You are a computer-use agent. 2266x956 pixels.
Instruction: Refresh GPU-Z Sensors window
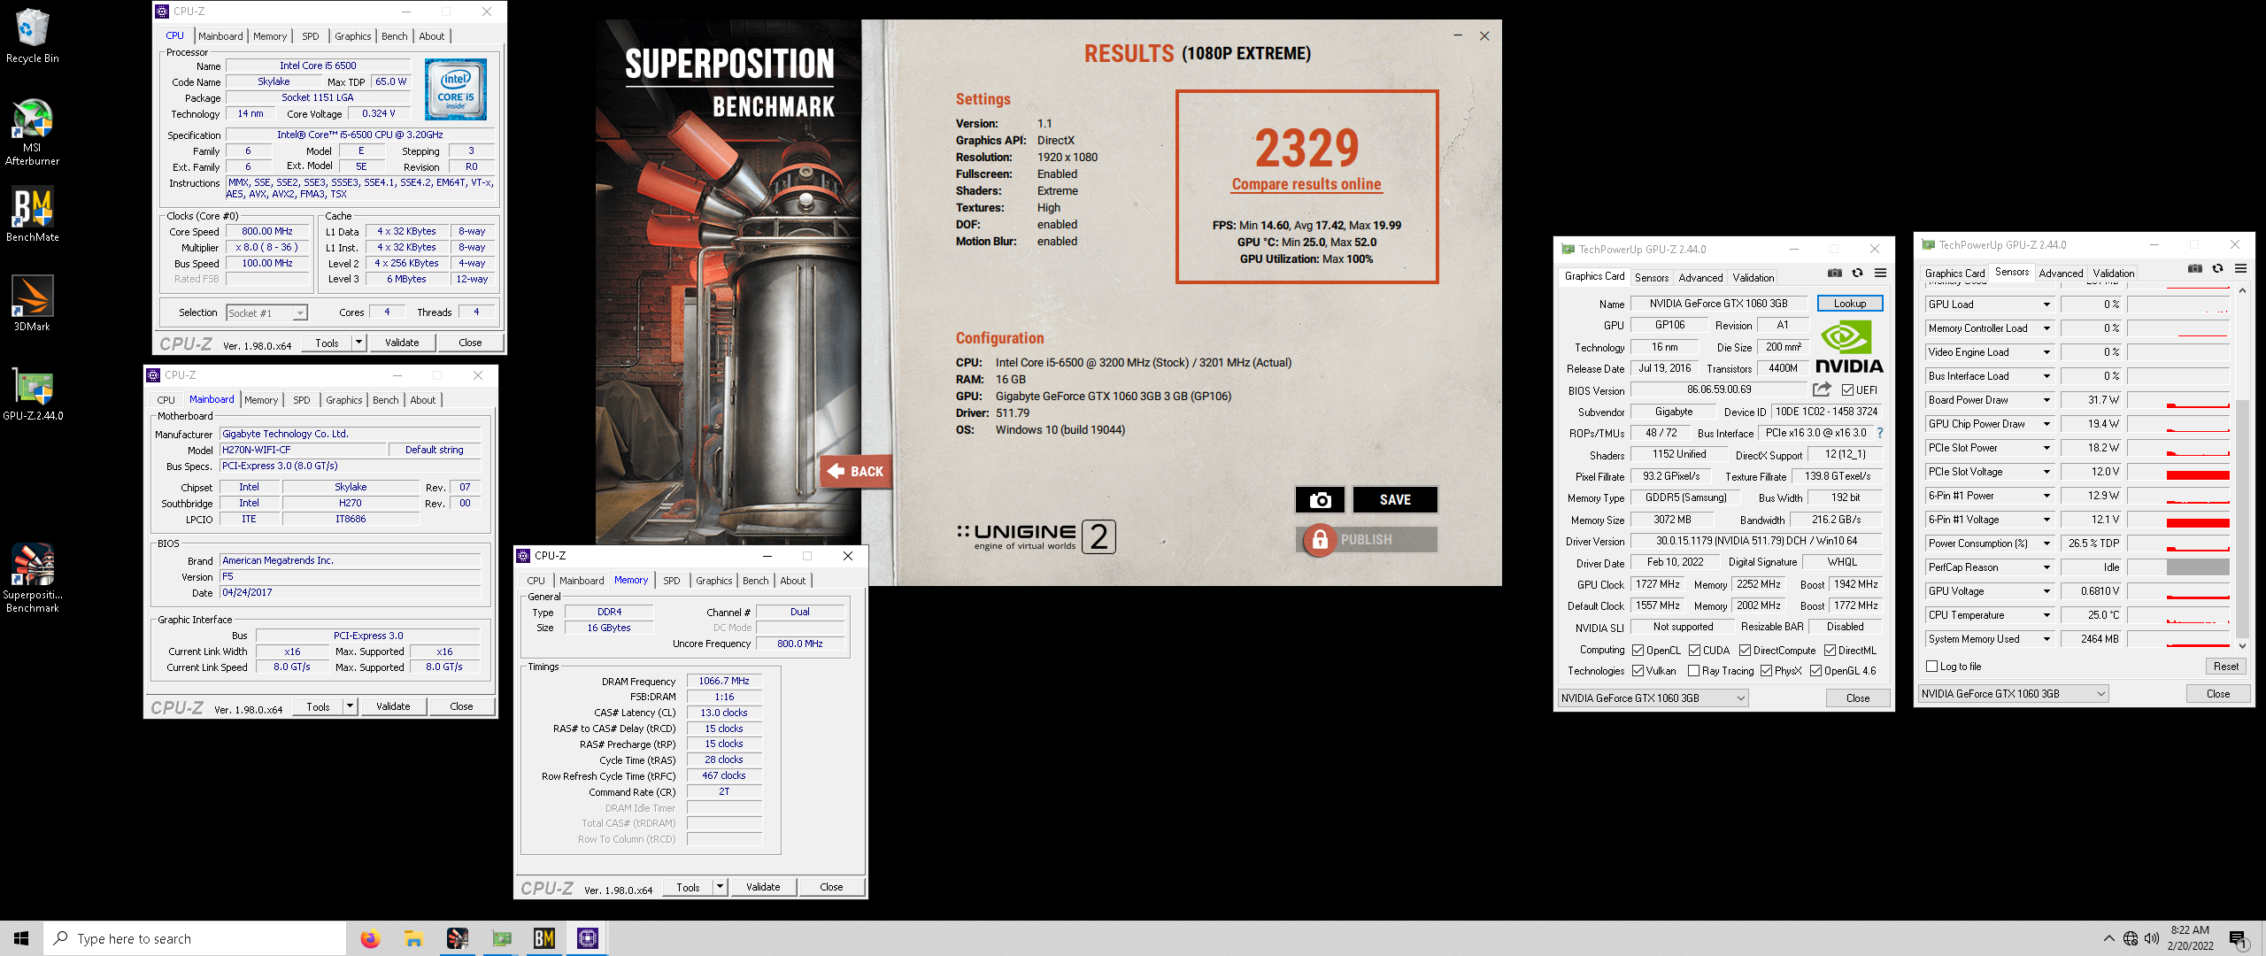[x=2218, y=268]
